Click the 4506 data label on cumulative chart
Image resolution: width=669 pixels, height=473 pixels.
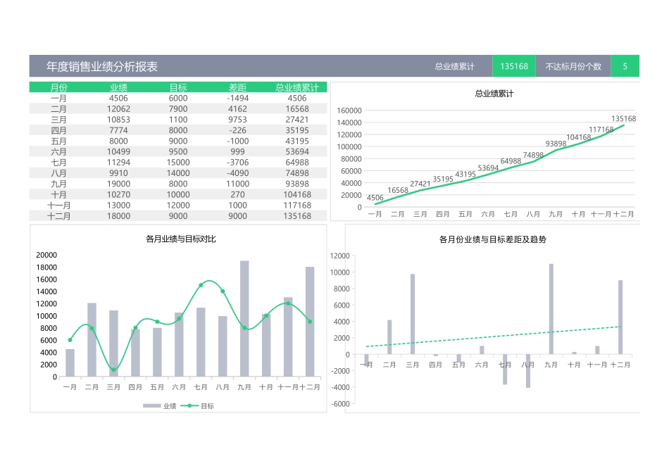coord(375,198)
